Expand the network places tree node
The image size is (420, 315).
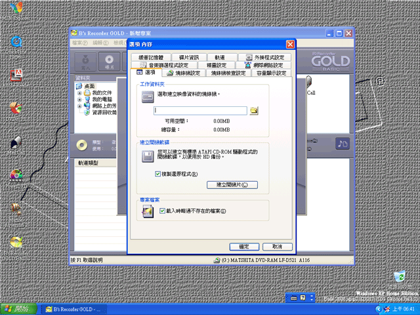tap(79, 106)
